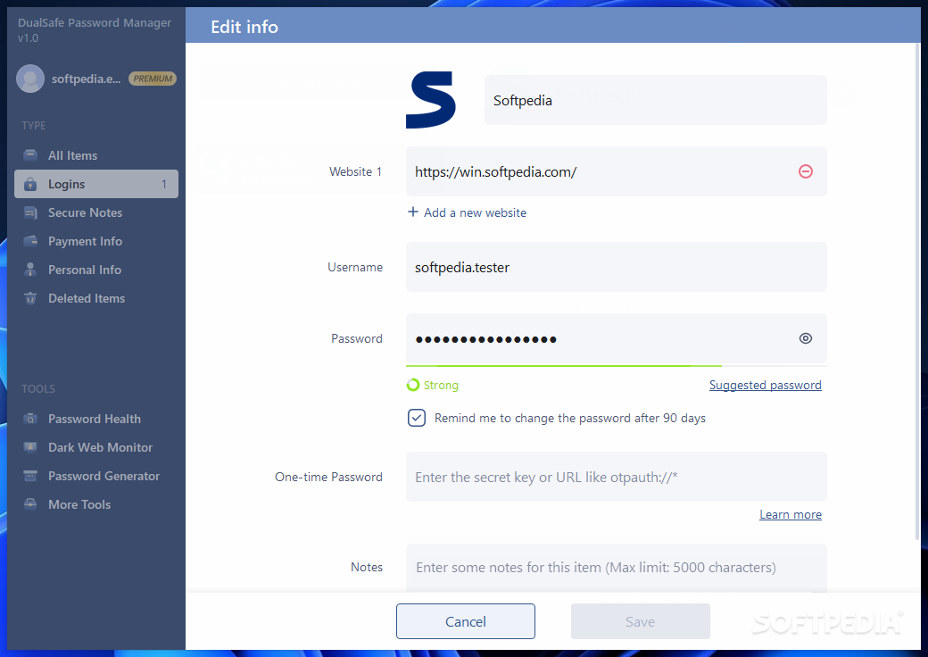The height and width of the screenshot is (657, 928).
Task: Click the Logins lock icon
Action: [30, 184]
